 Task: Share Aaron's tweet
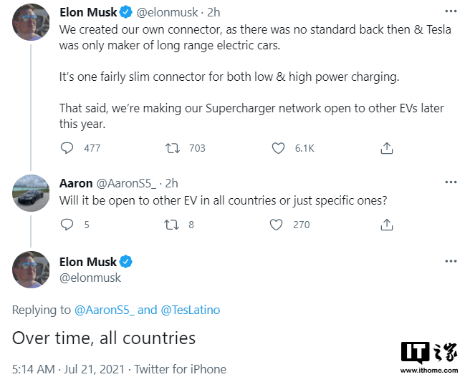pyautogui.click(x=386, y=225)
